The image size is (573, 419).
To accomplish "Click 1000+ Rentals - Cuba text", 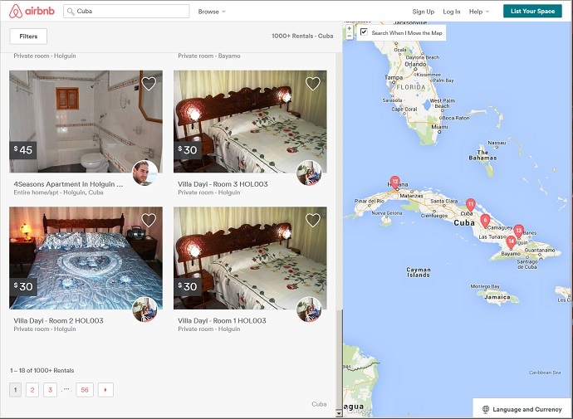I will (x=302, y=37).
